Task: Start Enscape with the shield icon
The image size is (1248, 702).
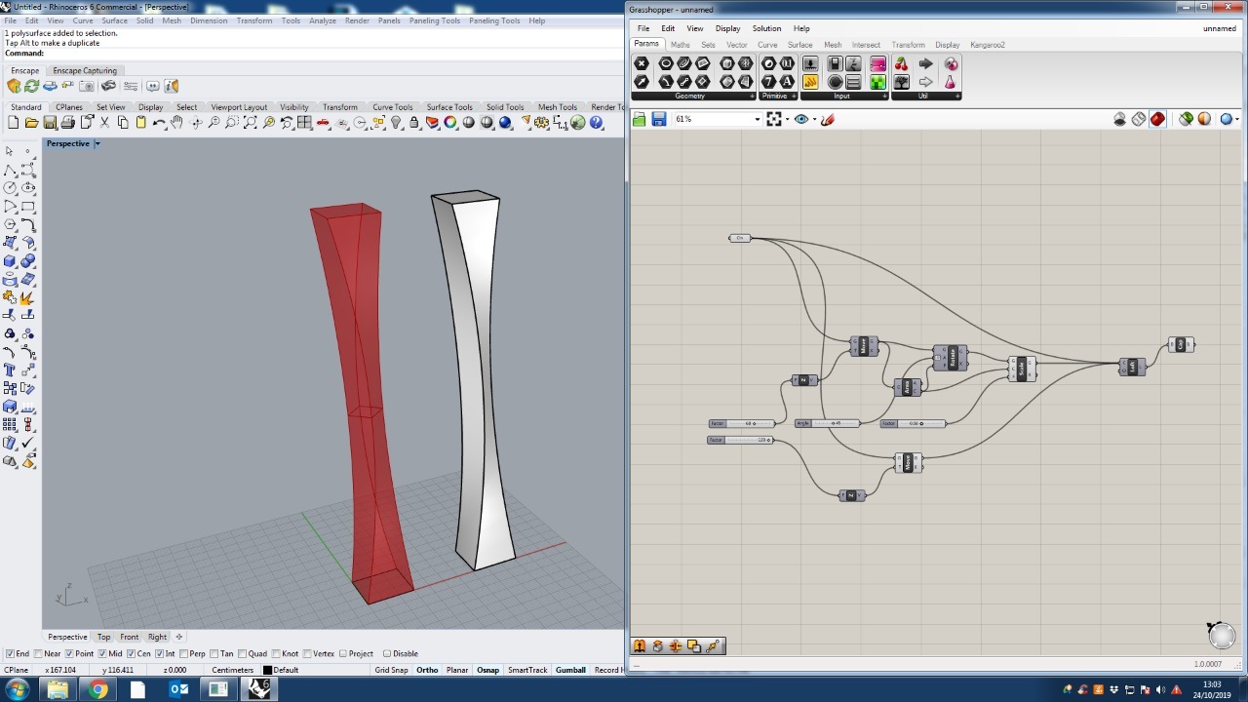Action: [x=14, y=86]
